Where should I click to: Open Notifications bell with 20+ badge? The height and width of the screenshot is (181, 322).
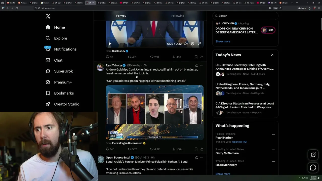click(x=48, y=49)
